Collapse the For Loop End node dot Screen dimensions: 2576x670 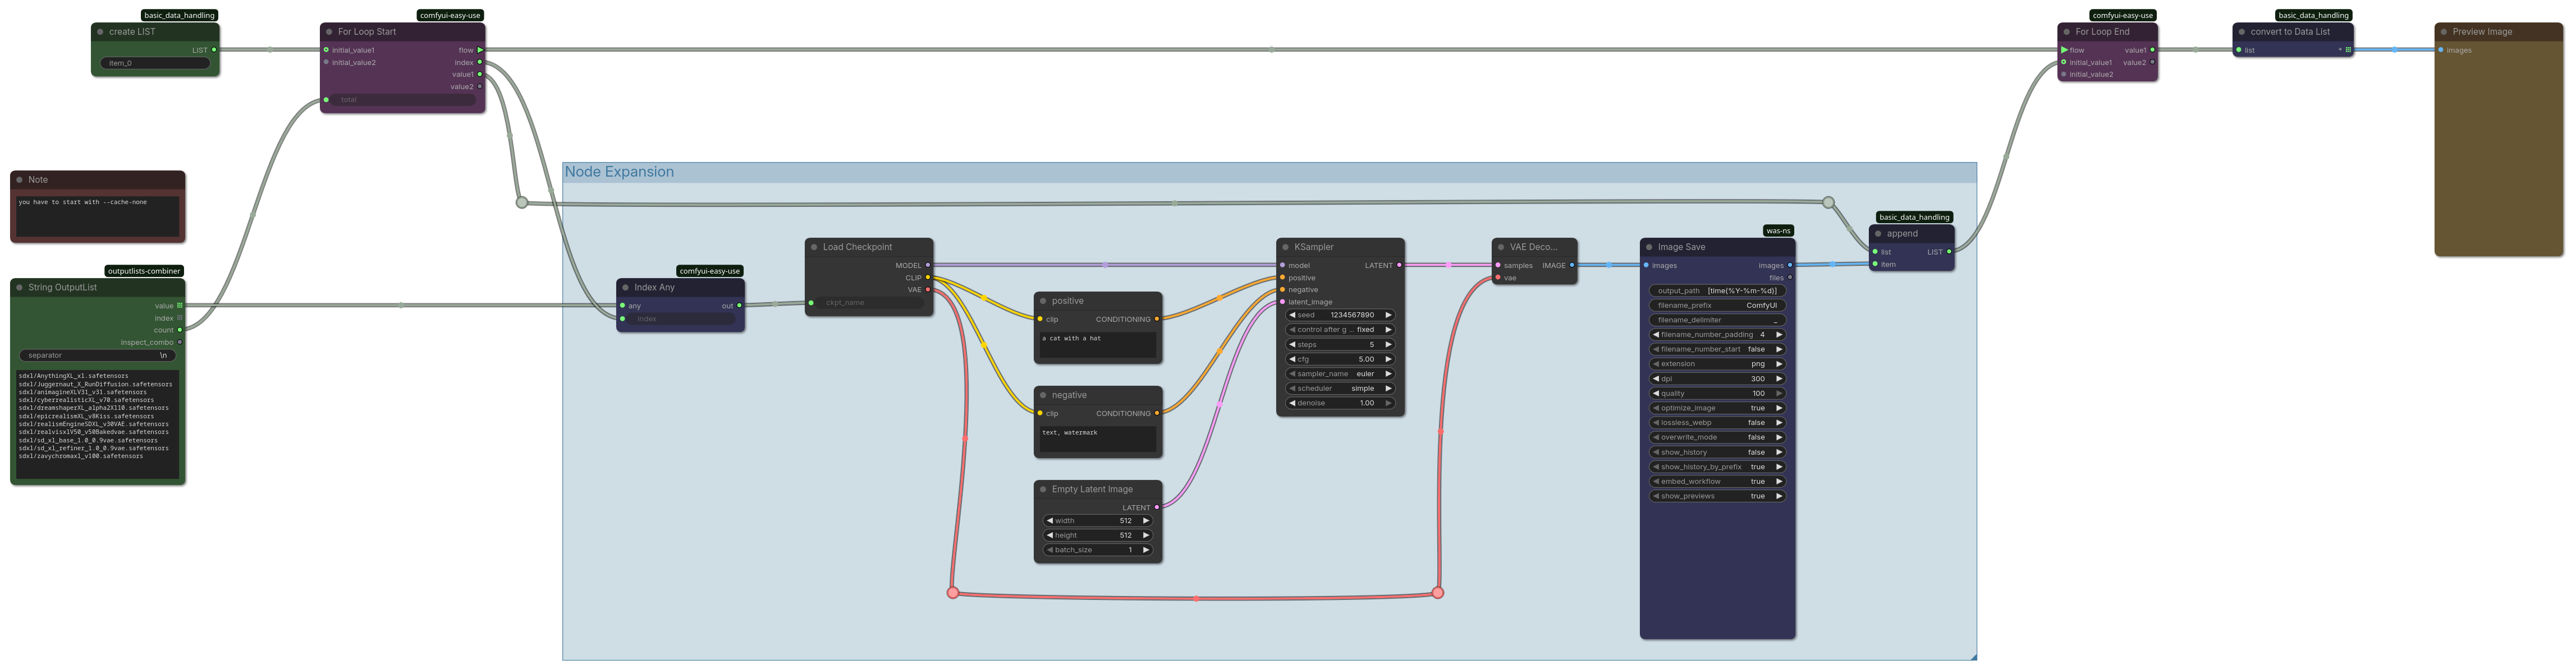[x=2066, y=32]
